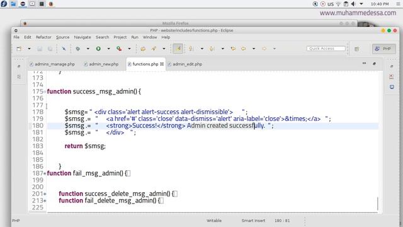
Task: Click the file manager icon in the top panel
Action: tap(13, 4)
